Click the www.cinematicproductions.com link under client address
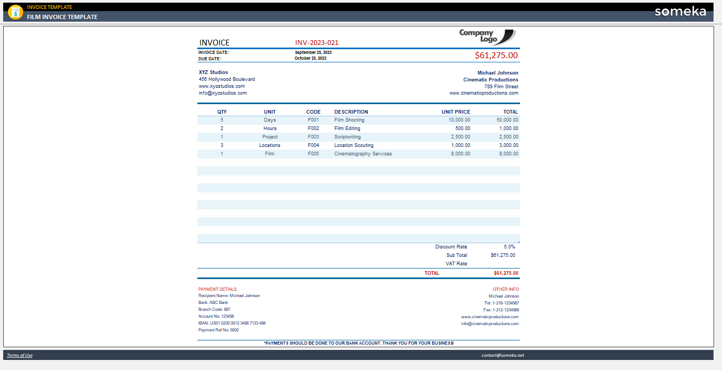The width and height of the screenshot is (722, 370). point(484,93)
